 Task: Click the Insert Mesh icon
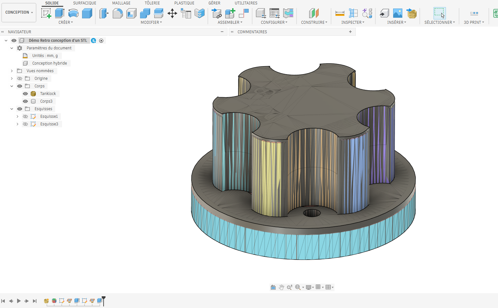pos(412,13)
